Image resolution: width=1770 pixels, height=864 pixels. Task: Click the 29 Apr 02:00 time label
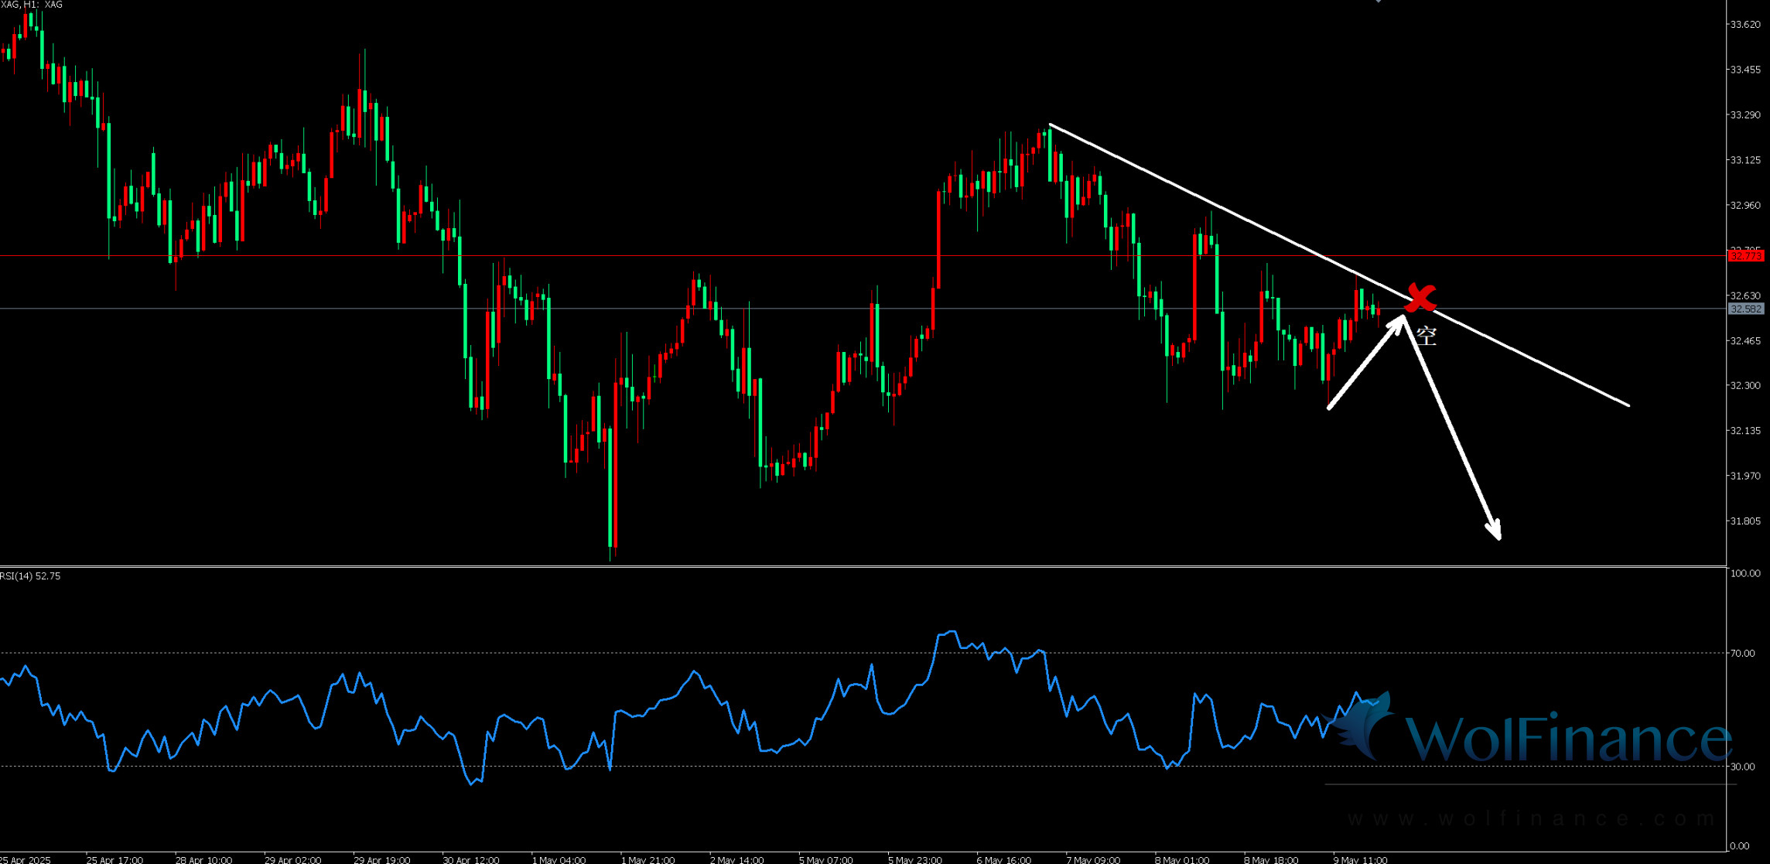tap(292, 859)
